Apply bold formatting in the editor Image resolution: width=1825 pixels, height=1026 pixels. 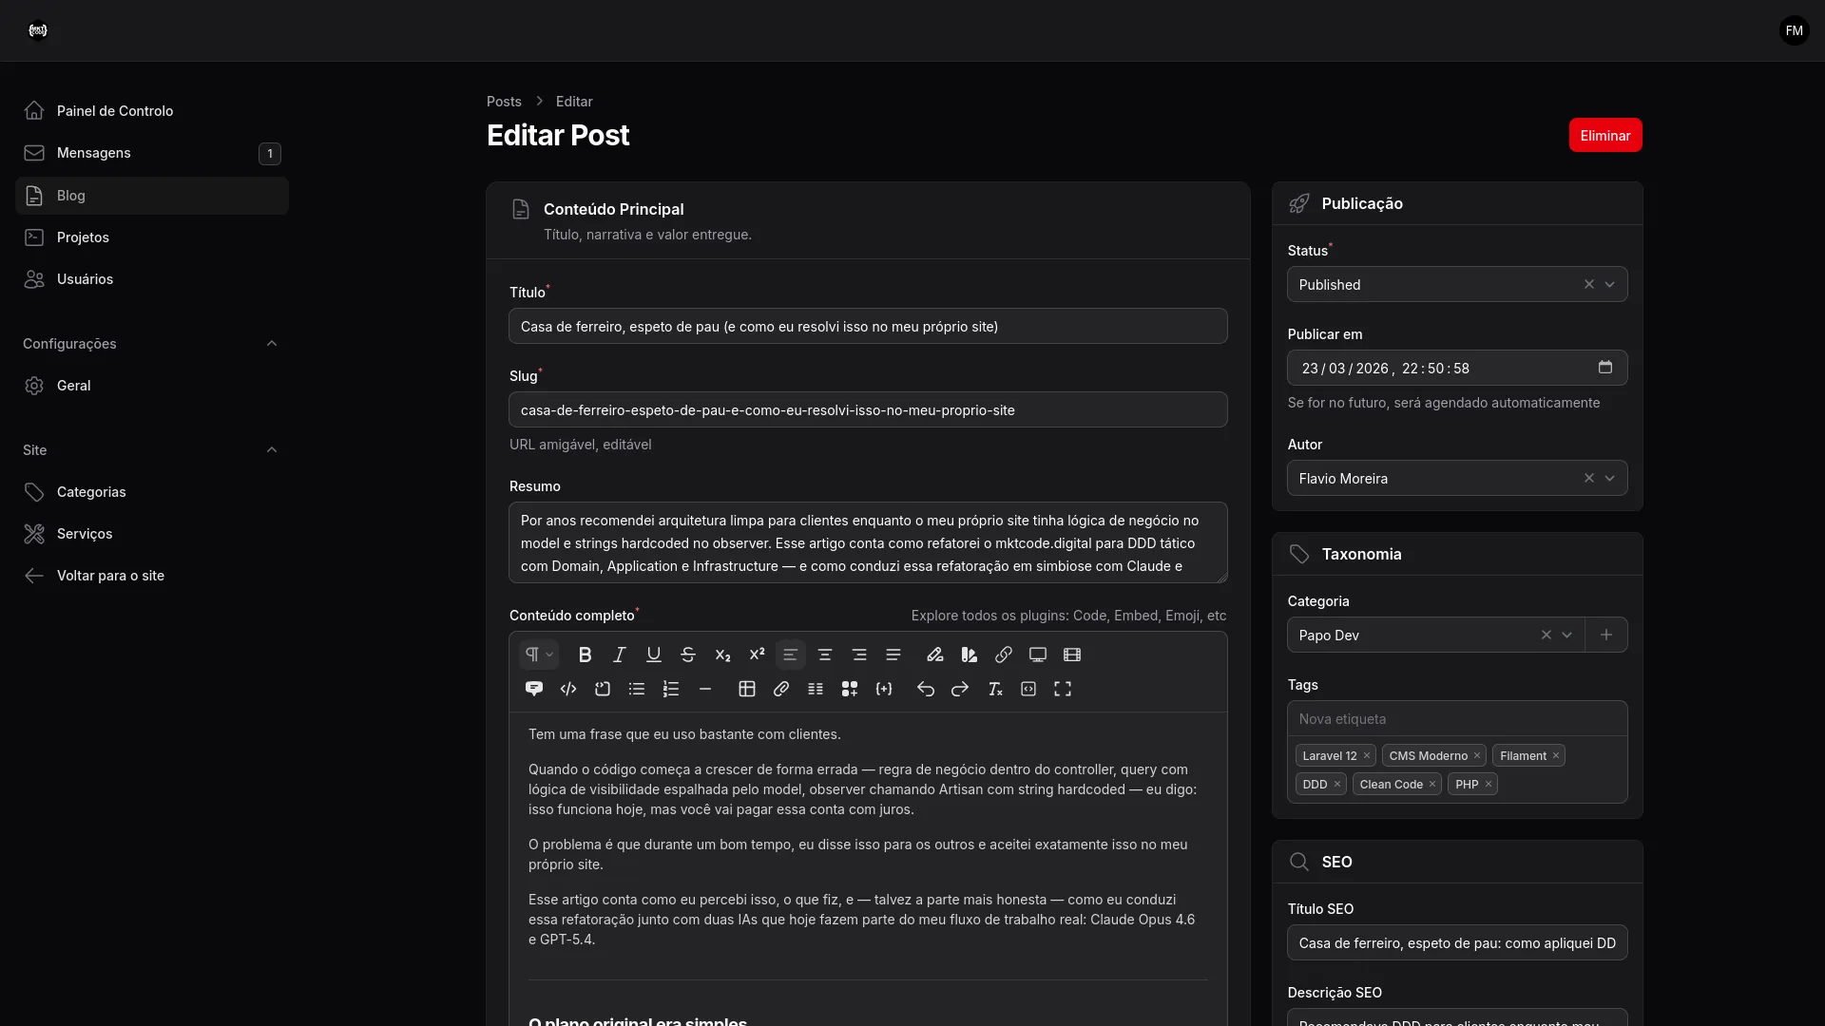tap(586, 655)
